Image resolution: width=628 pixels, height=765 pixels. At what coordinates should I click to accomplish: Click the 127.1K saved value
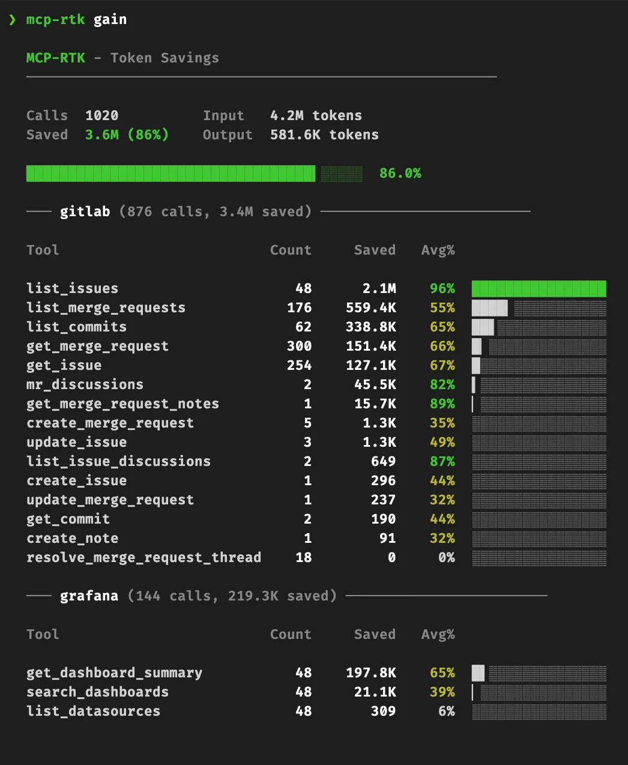coord(371,365)
